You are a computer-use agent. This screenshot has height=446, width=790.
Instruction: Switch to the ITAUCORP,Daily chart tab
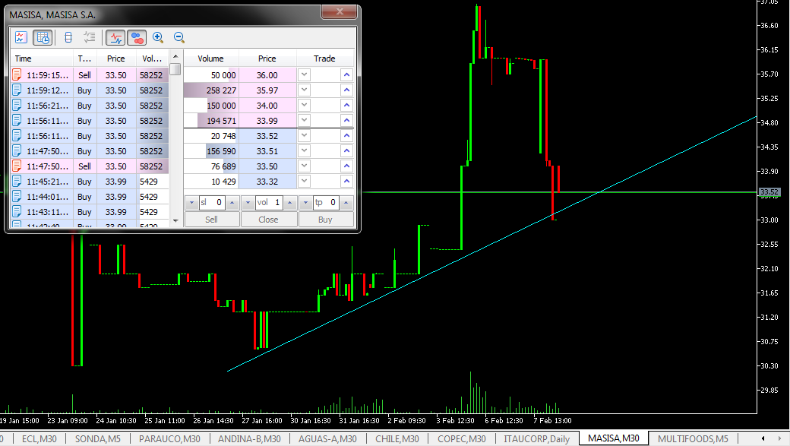[536, 439]
